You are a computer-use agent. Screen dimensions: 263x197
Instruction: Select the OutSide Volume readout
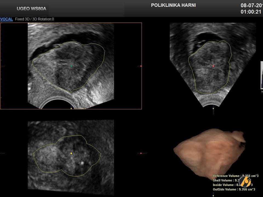(x=234, y=189)
